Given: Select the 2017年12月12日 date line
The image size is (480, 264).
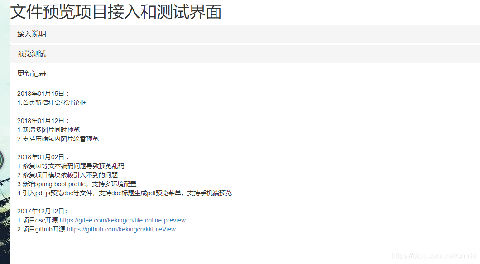Looking at the screenshot, I should tap(42, 211).
